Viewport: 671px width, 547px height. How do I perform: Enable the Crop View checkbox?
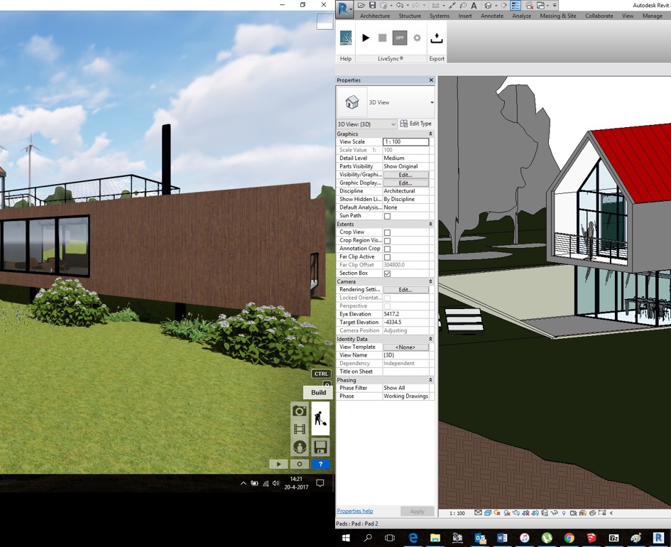(387, 232)
